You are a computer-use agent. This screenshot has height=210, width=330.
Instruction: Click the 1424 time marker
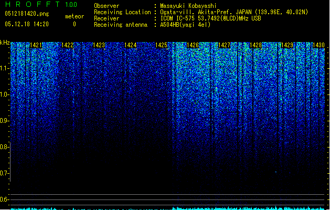[130, 45]
